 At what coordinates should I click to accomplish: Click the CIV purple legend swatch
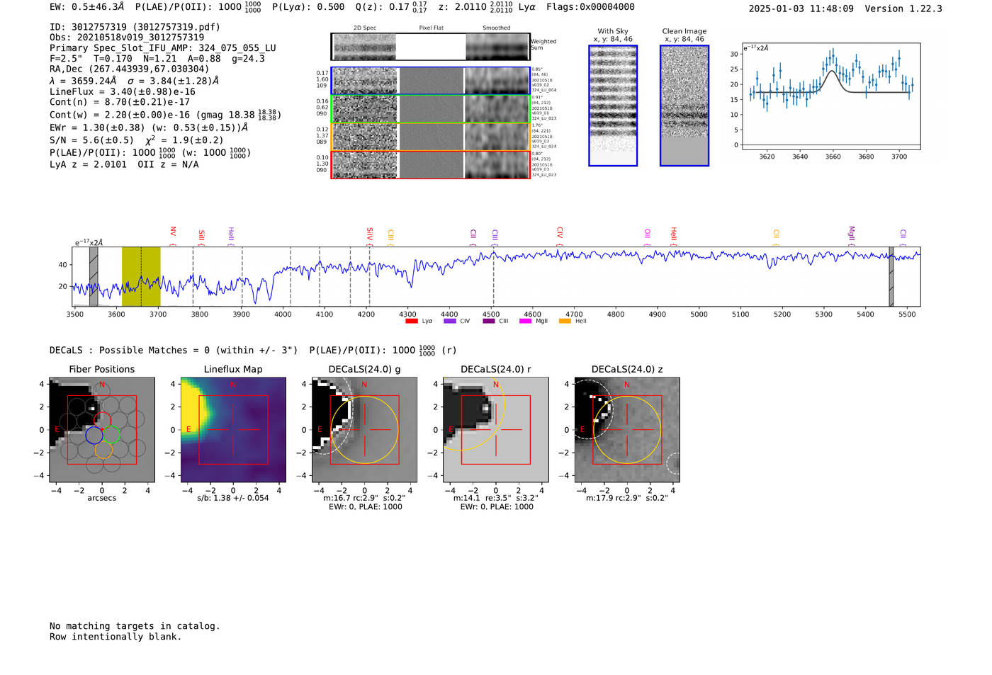coord(449,321)
